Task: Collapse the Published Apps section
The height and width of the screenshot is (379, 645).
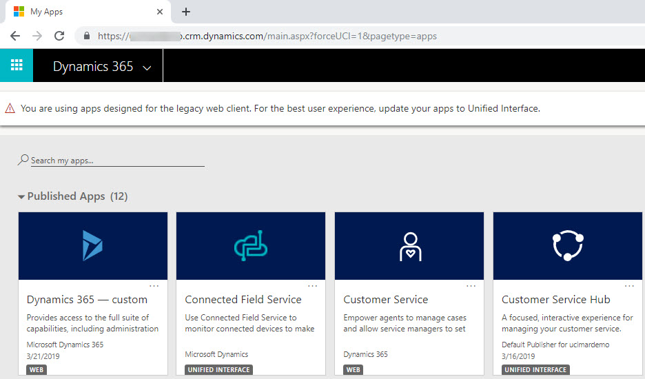Action: pyautogui.click(x=21, y=197)
